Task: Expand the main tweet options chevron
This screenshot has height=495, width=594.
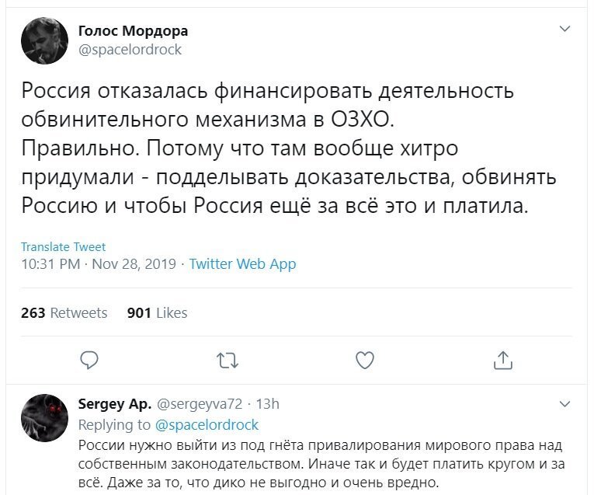Action: click(x=564, y=29)
